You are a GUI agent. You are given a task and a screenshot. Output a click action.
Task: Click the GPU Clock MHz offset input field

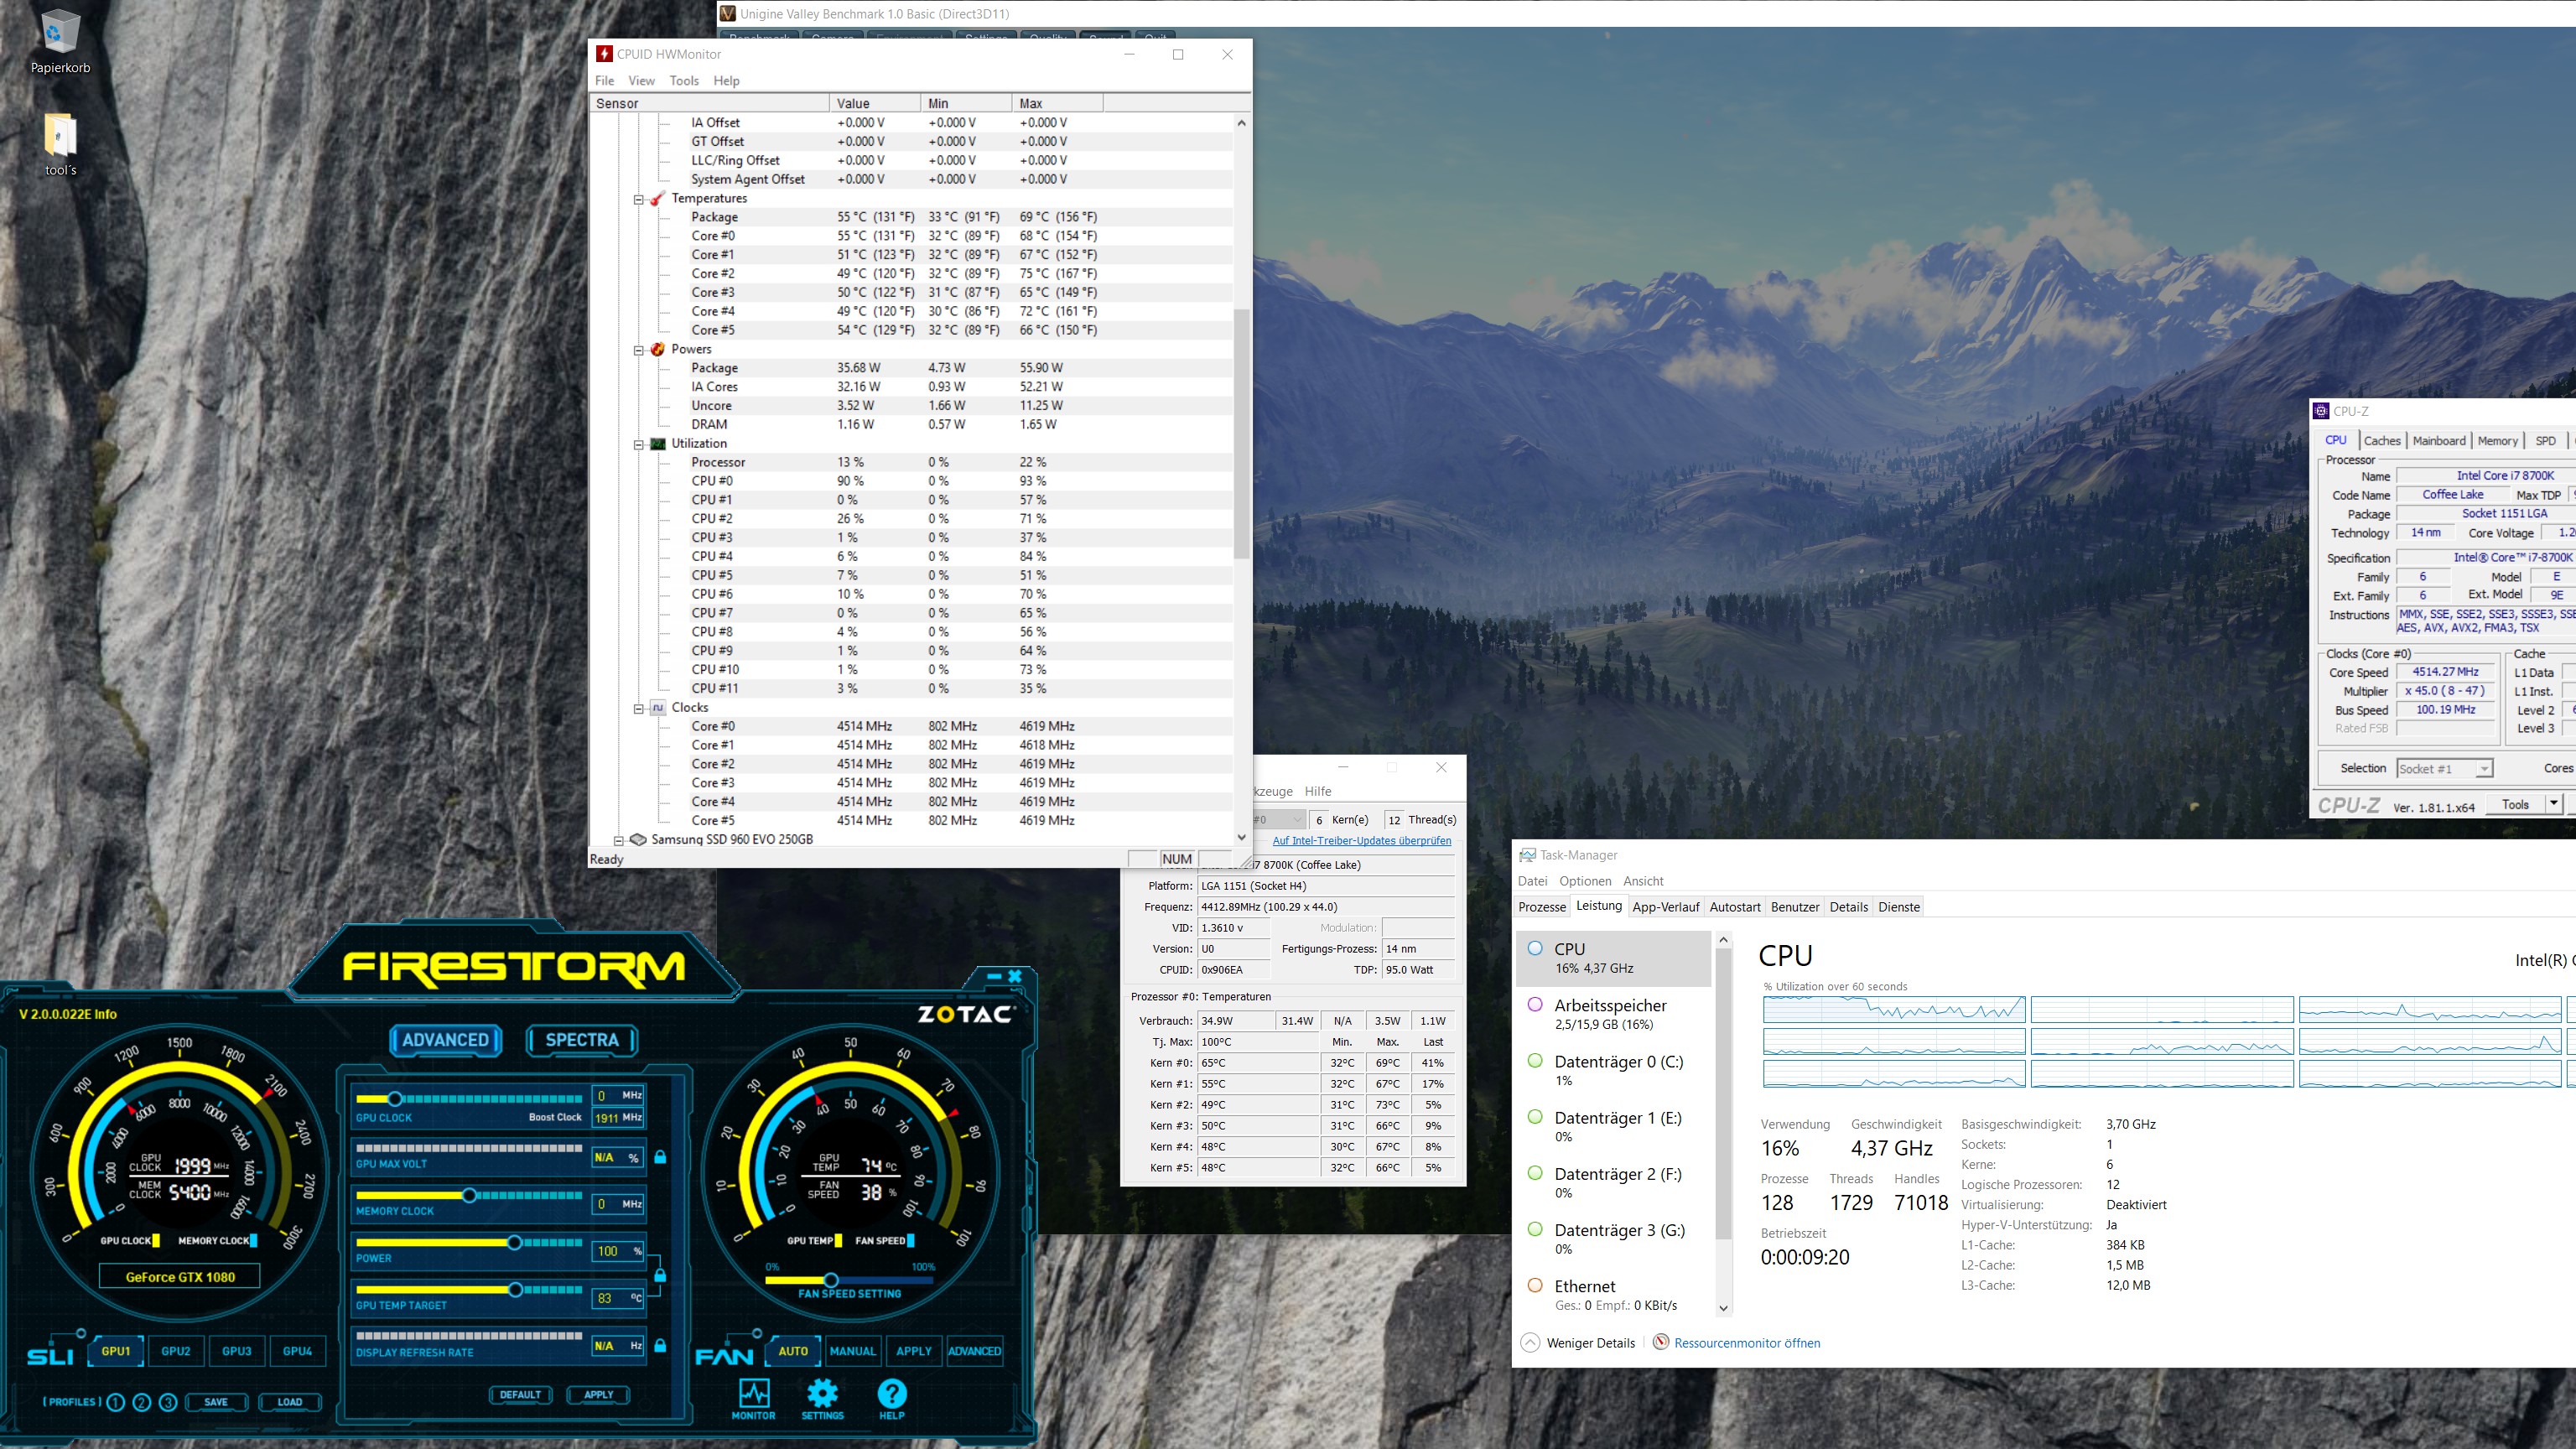coord(619,1095)
